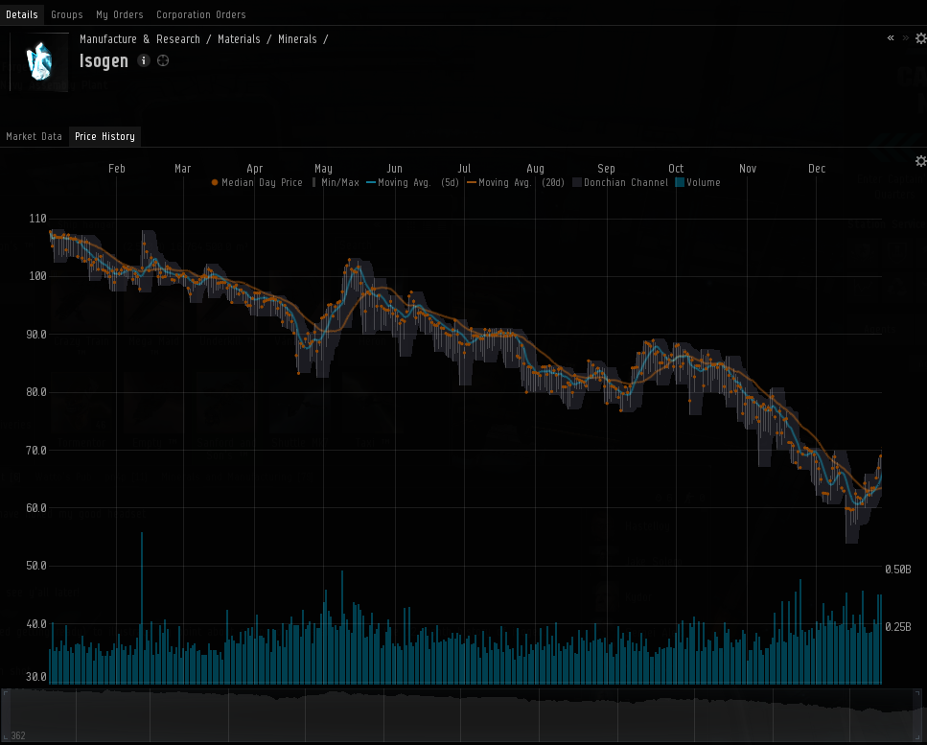Click the 362 value in the range selector

click(18, 735)
